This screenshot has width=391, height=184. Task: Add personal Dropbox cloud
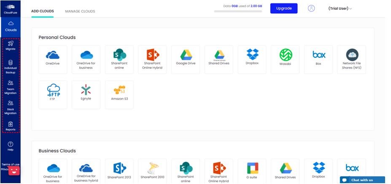point(252,59)
